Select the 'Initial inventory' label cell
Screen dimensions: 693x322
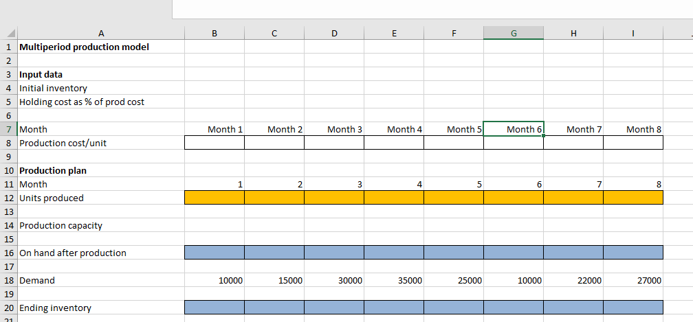(101, 88)
